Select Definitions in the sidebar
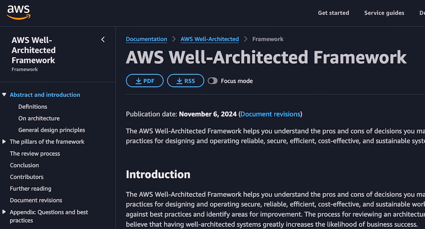 point(32,107)
